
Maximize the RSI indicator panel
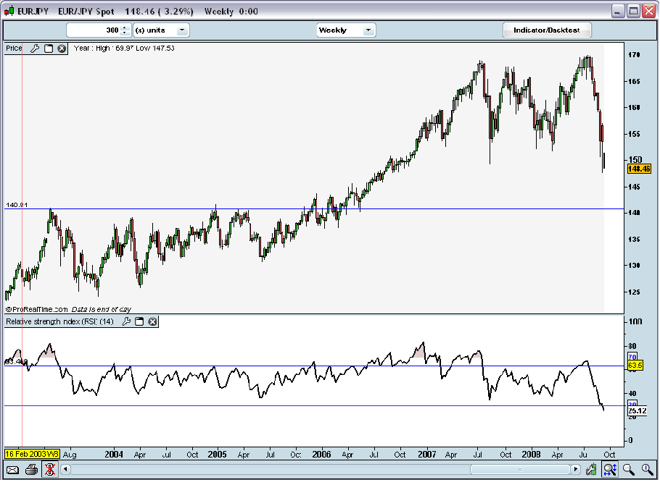139,321
